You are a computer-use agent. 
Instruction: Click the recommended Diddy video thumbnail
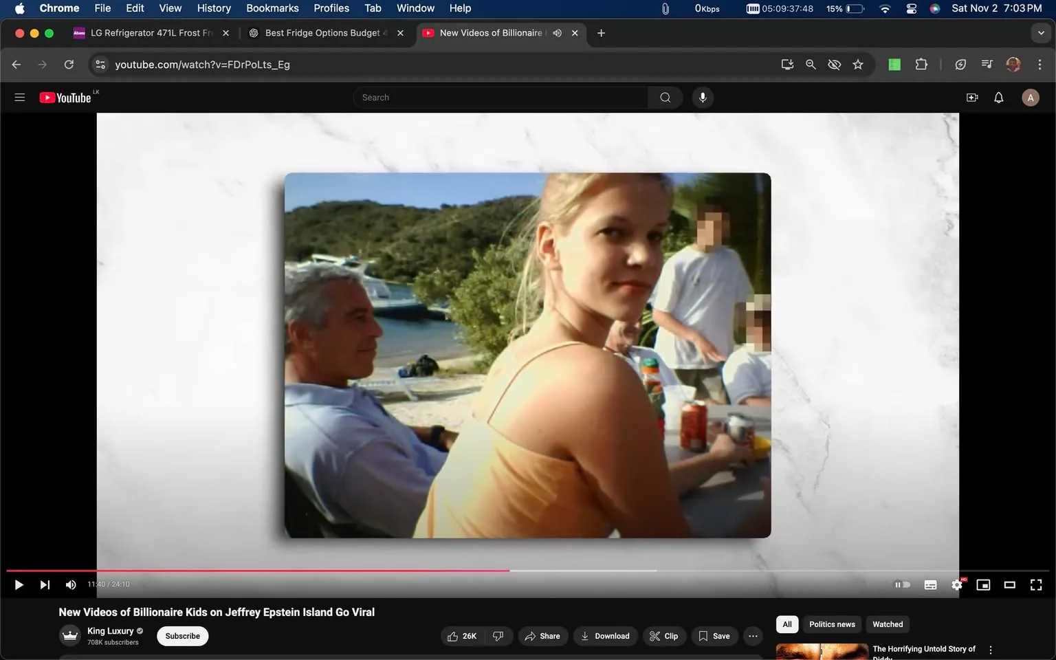(x=821, y=650)
